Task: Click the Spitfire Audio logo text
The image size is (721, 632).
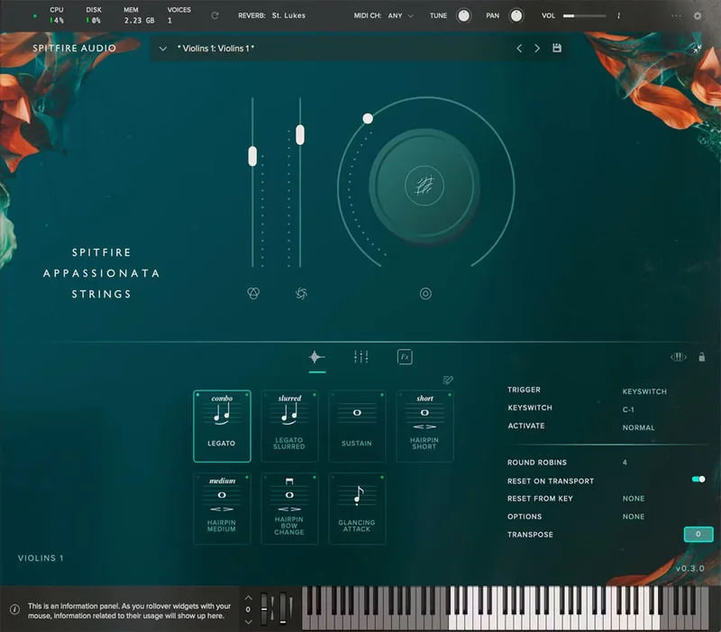Action: coord(74,49)
